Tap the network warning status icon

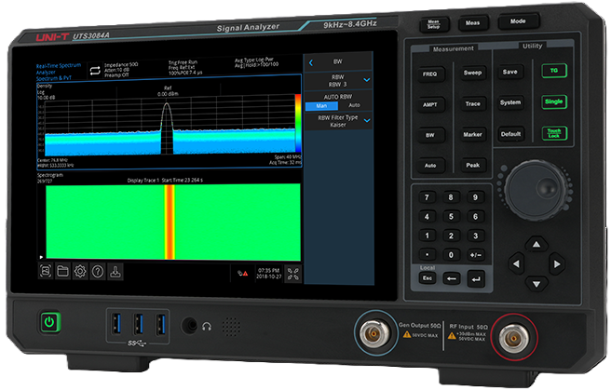point(243,274)
